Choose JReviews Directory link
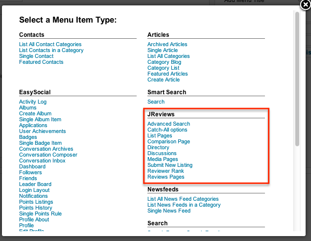The image size is (311, 241). coord(158,147)
